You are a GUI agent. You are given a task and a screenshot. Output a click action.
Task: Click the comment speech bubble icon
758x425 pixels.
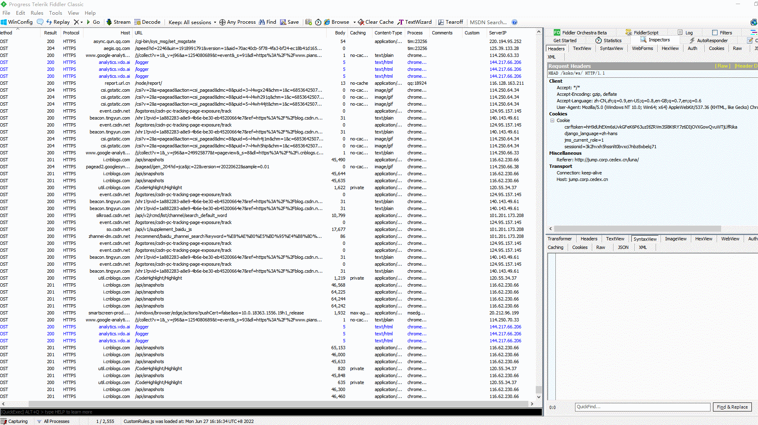point(40,22)
